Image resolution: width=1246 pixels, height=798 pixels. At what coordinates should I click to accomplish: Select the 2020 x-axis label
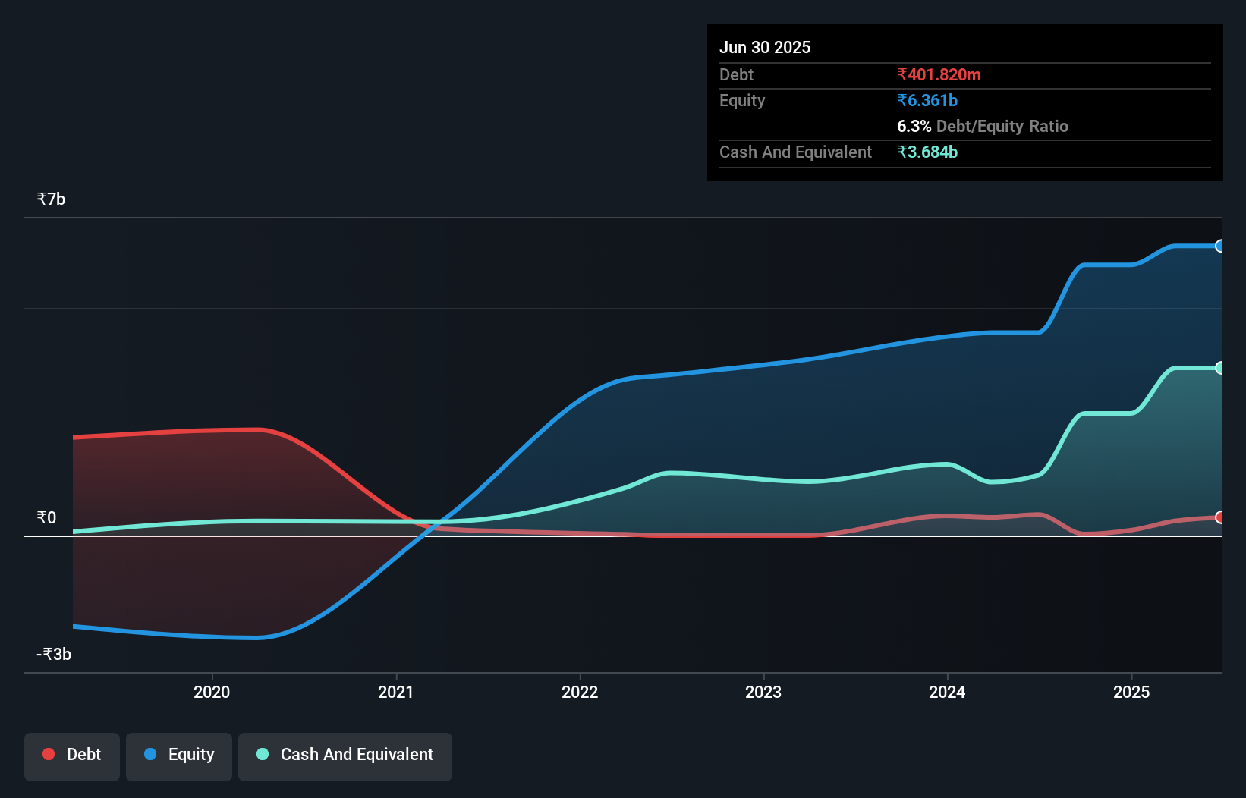[212, 692]
